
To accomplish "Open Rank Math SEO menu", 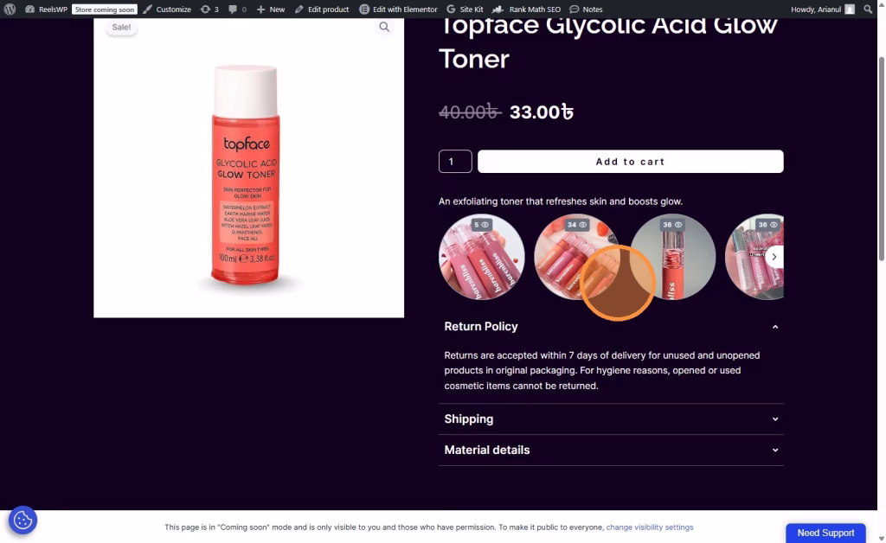I will tap(526, 9).
